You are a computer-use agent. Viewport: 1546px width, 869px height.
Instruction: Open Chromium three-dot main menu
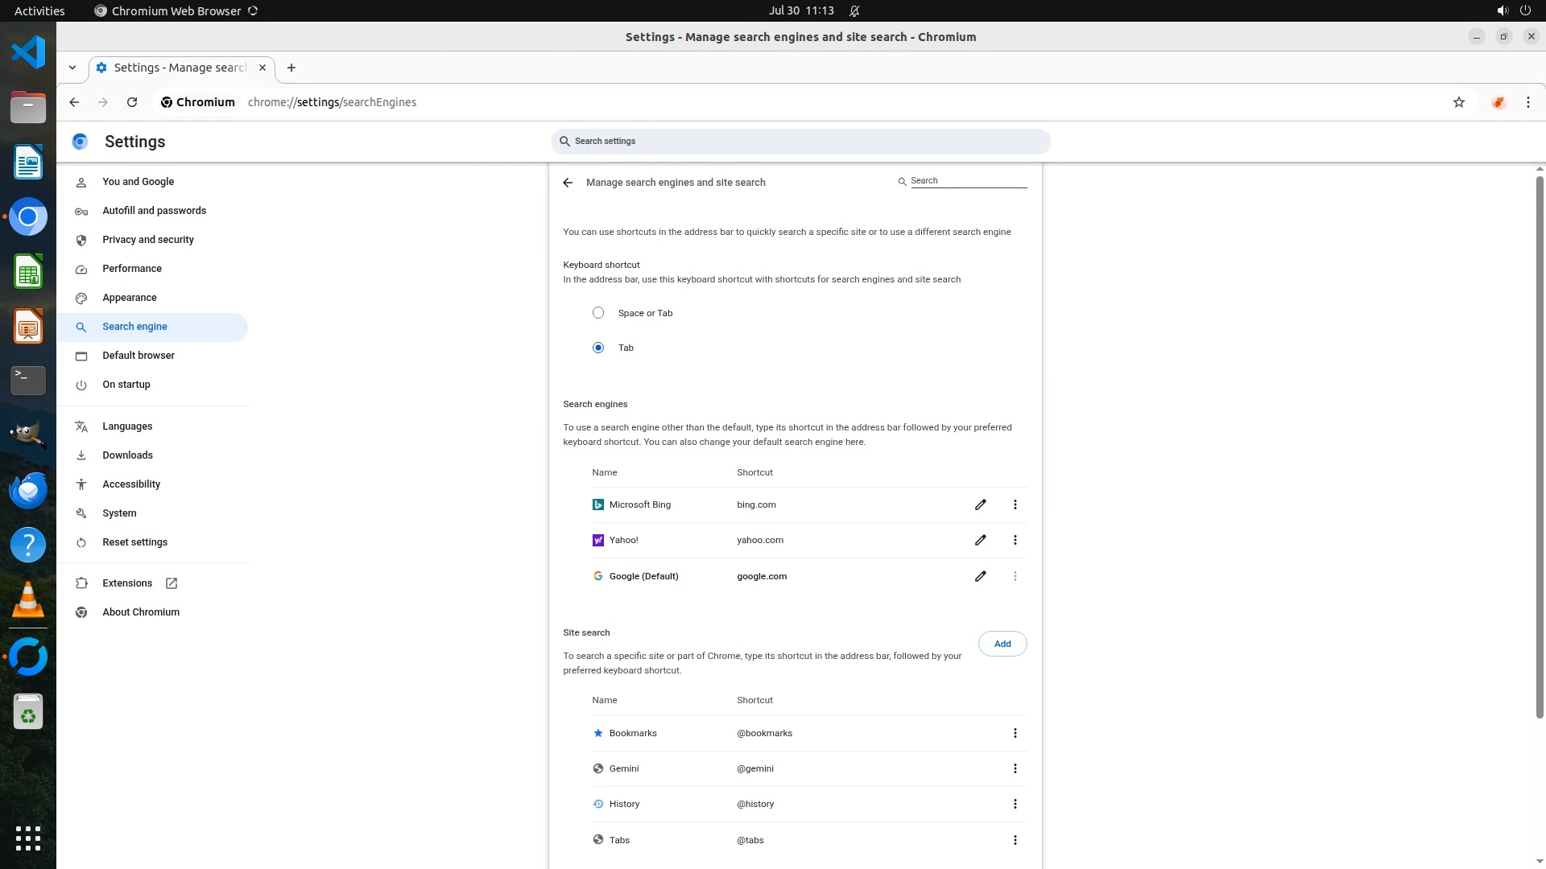1527,102
